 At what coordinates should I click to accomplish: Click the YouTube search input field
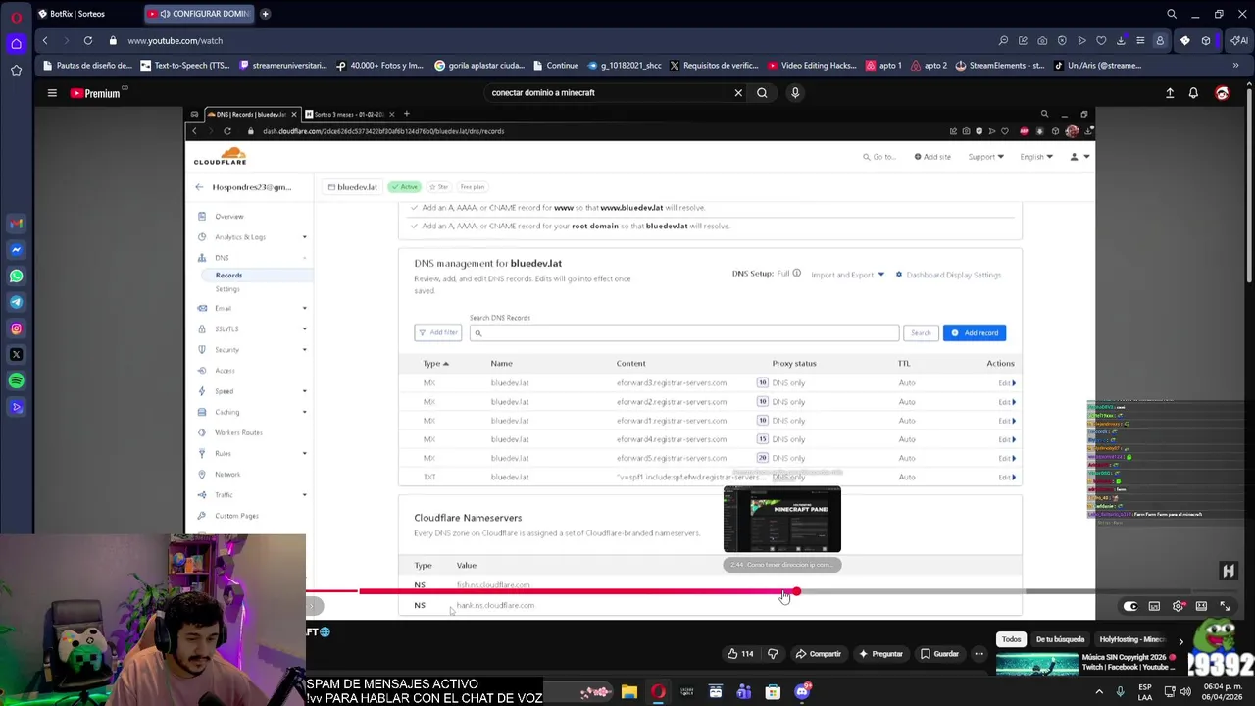(x=608, y=93)
